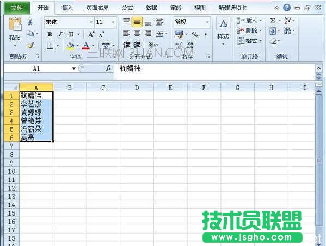Expand fill color dropdown arrow
This screenshot has height=246, width=326.
(x=77, y=46)
